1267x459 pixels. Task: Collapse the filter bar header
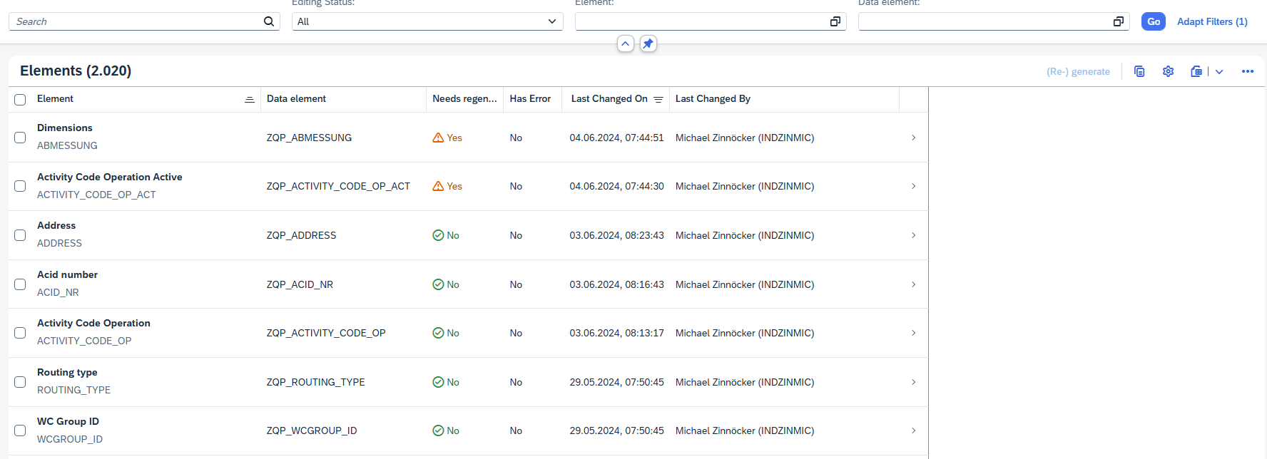[x=625, y=43]
